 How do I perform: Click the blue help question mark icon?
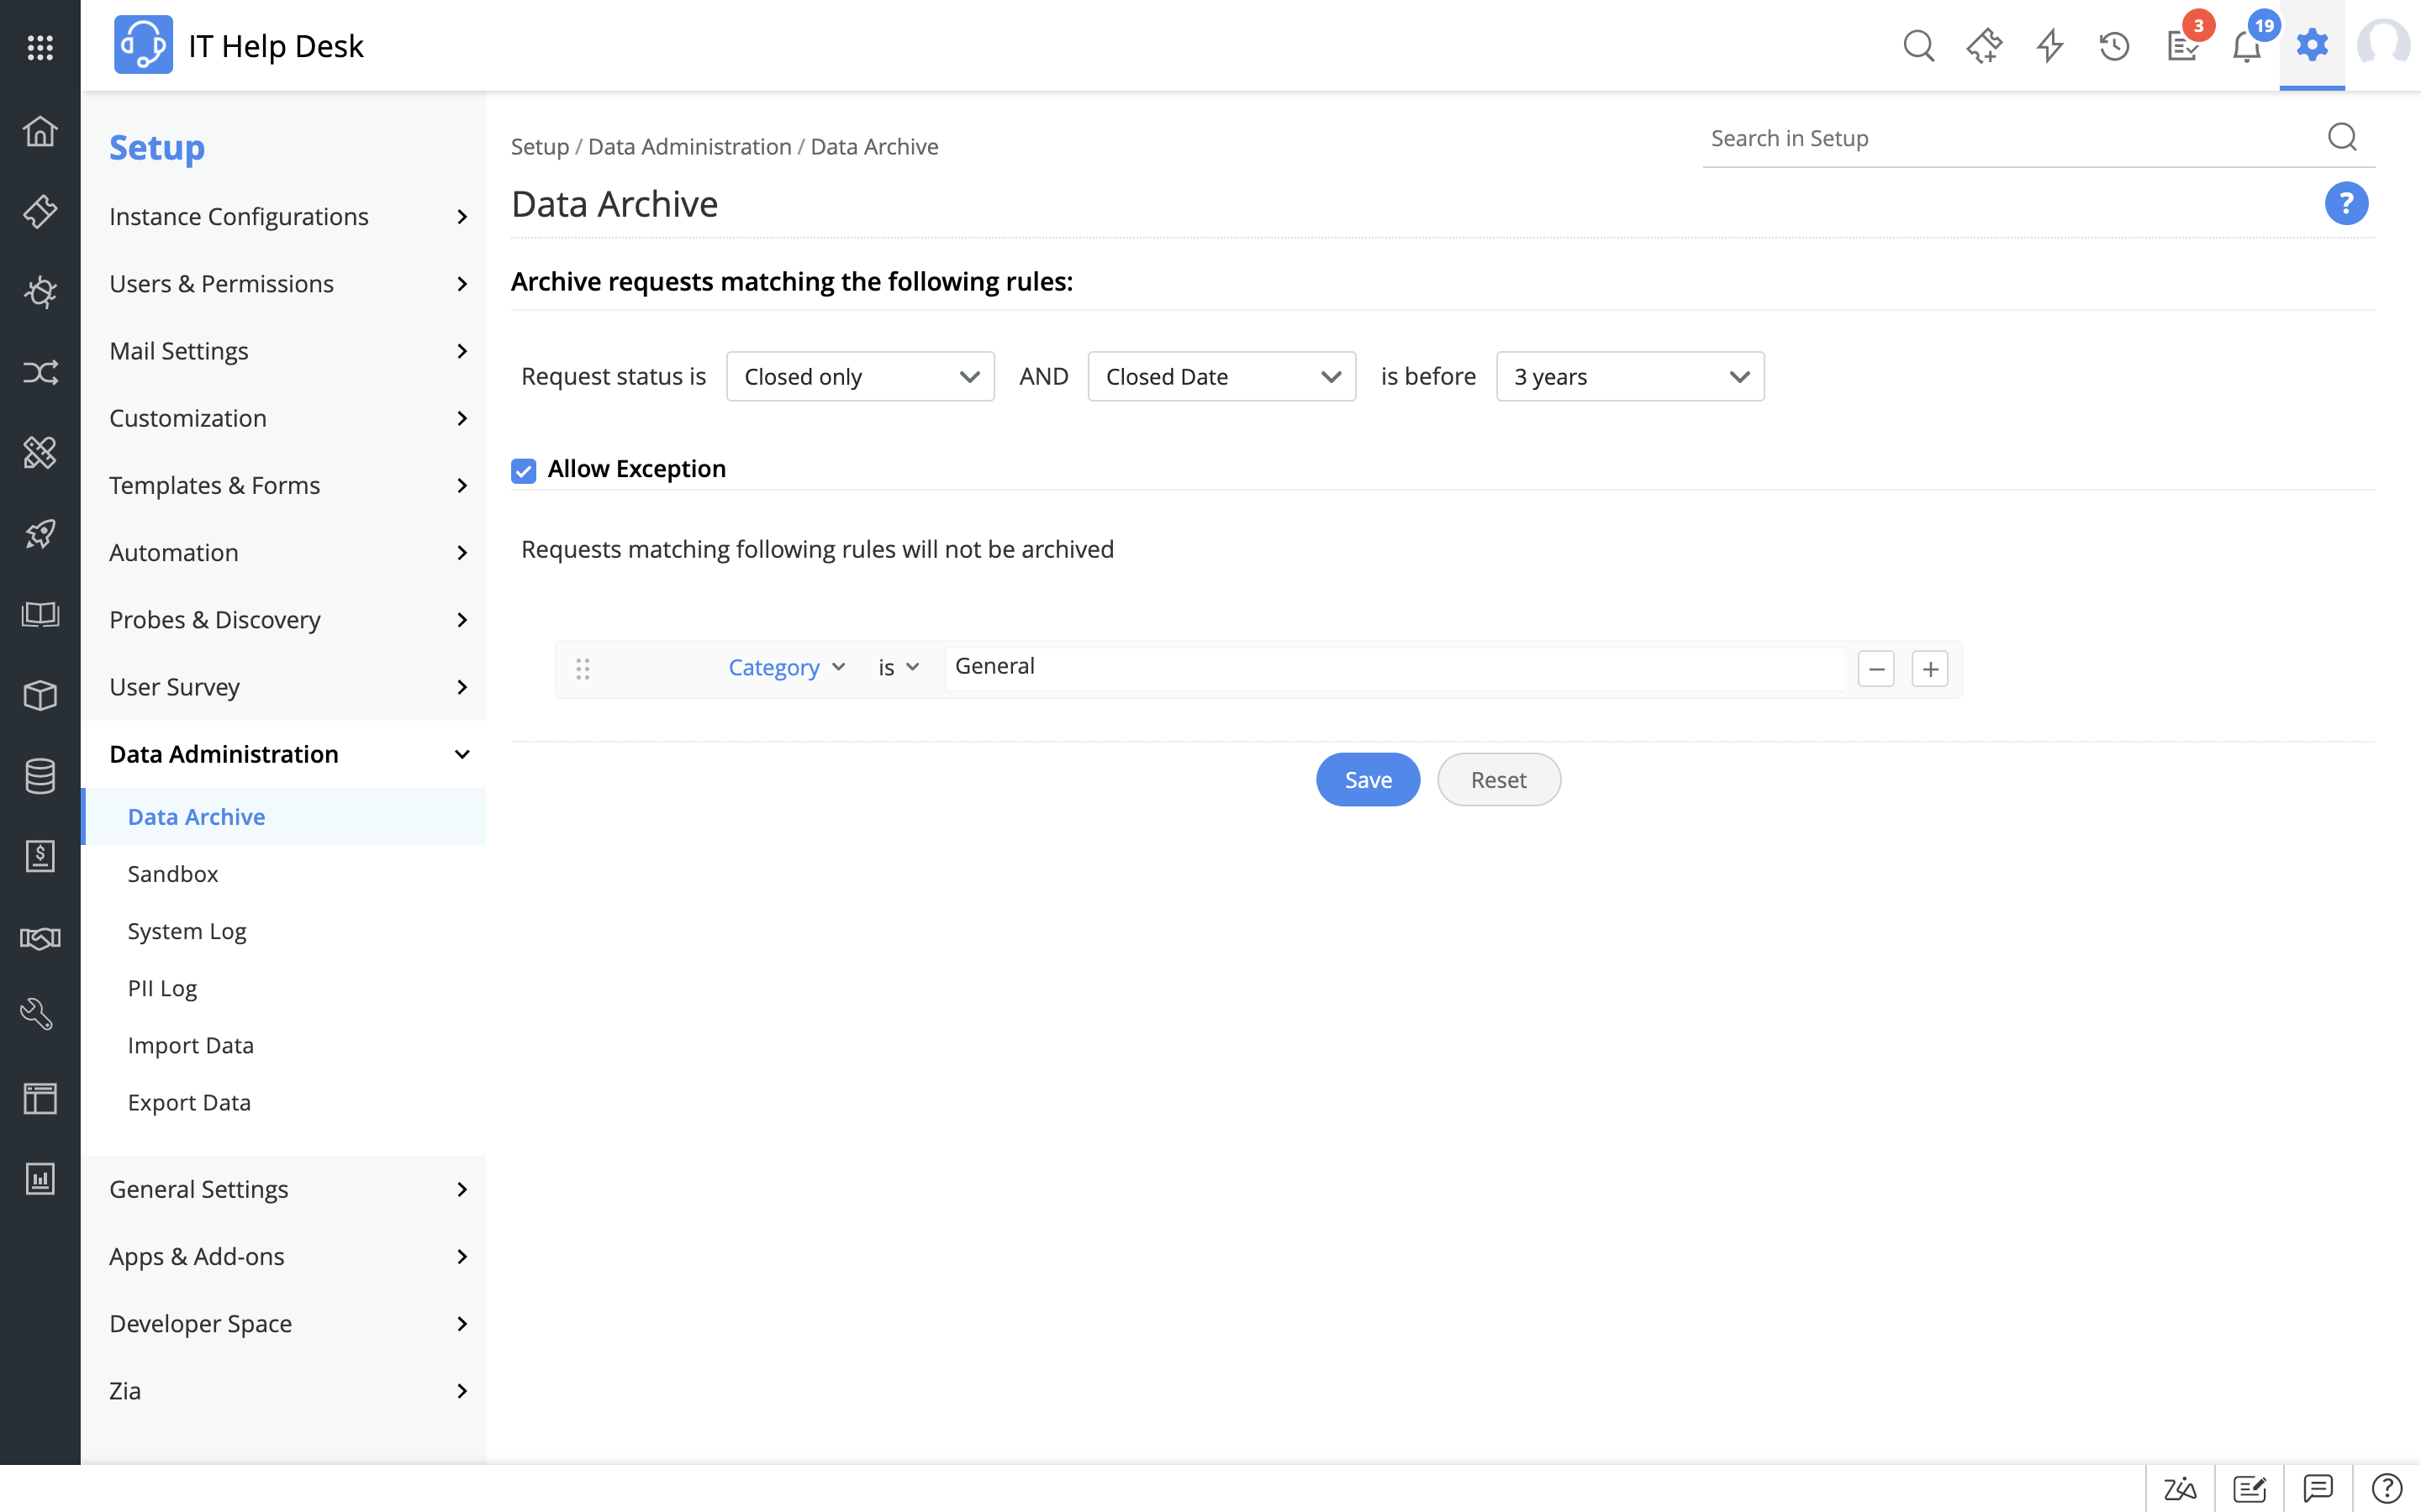pyautogui.click(x=2345, y=204)
